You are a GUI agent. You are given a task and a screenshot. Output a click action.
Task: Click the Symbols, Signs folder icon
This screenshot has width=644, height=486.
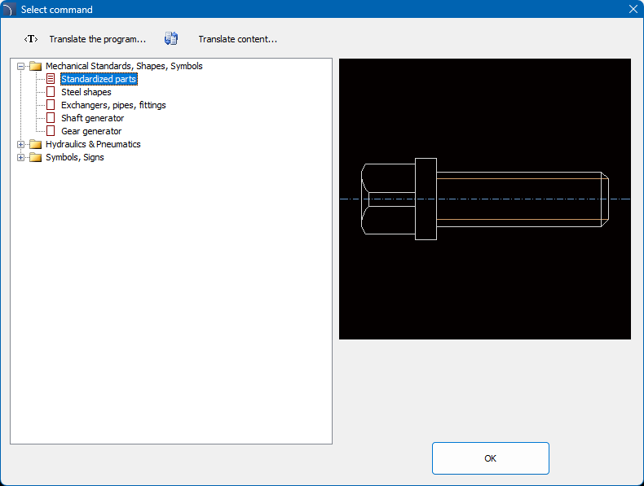(35, 157)
